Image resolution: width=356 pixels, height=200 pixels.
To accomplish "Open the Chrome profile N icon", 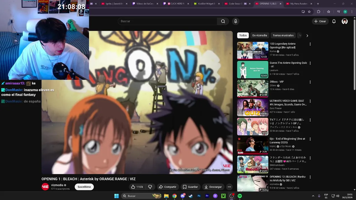I will [x=345, y=12].
